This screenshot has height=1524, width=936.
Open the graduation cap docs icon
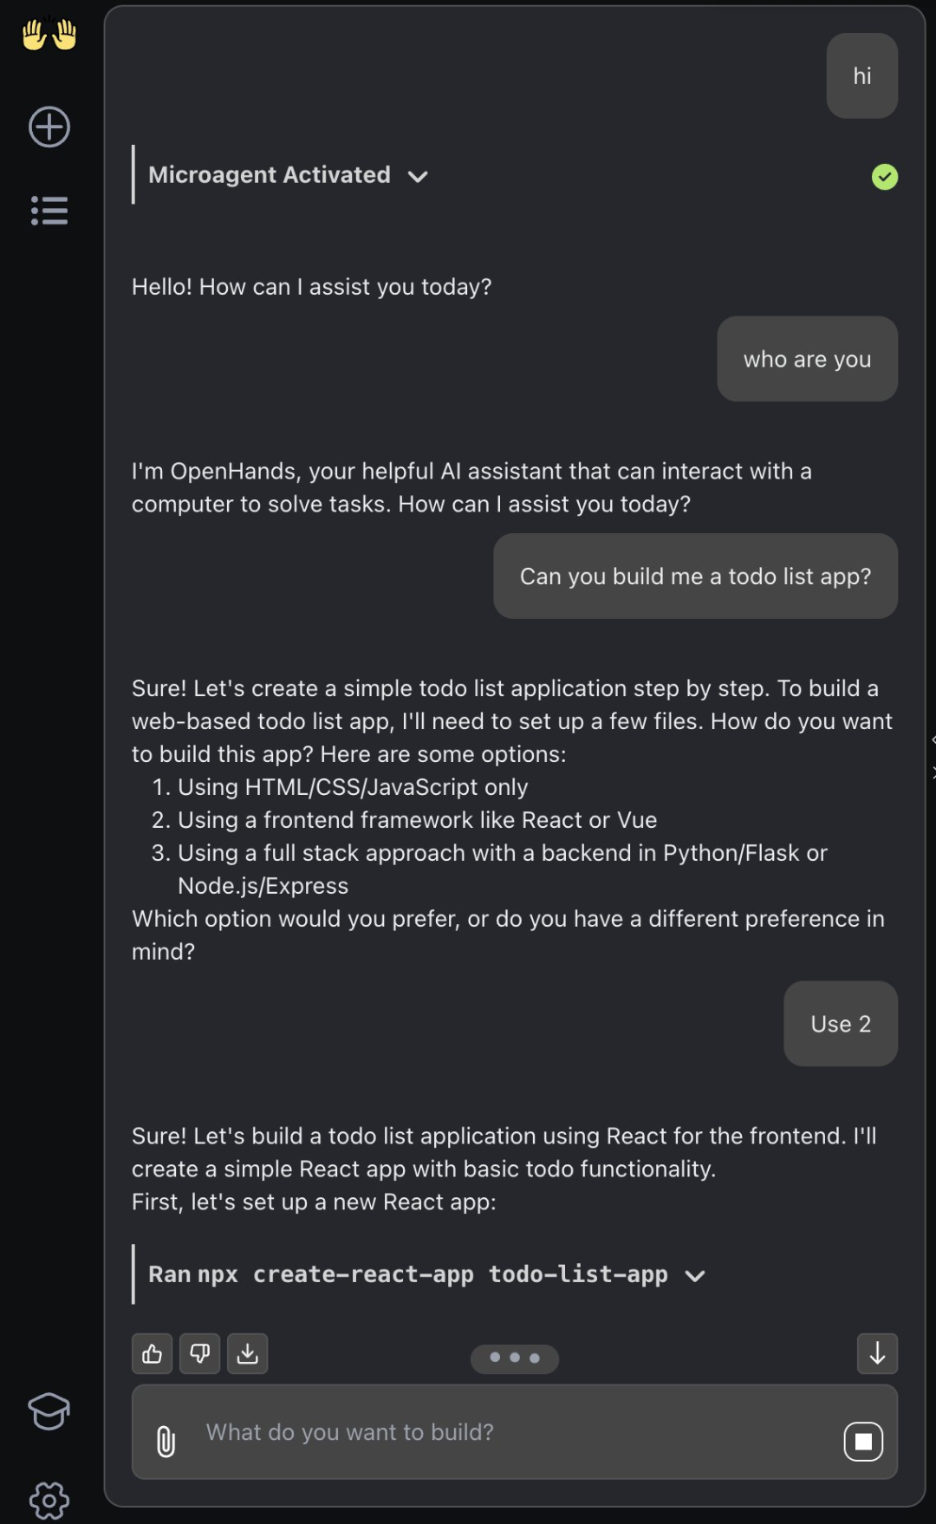pyautogui.click(x=49, y=1411)
